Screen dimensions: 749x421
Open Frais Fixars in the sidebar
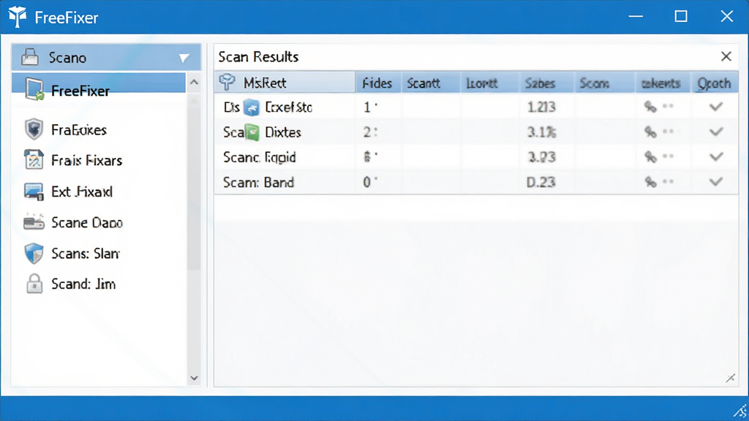[x=87, y=160]
